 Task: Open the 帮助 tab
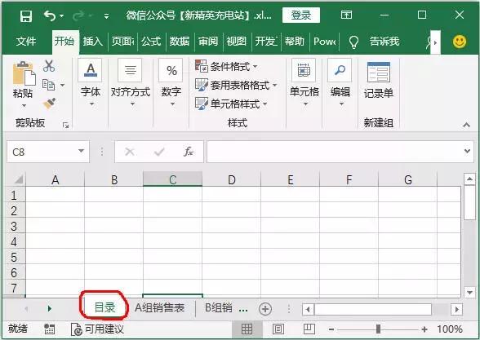(x=295, y=41)
